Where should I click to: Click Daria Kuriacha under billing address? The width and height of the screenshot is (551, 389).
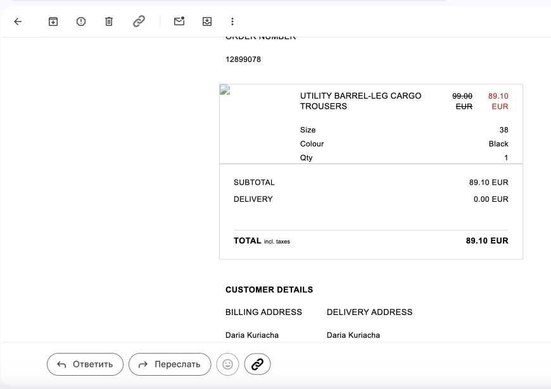[252, 335]
